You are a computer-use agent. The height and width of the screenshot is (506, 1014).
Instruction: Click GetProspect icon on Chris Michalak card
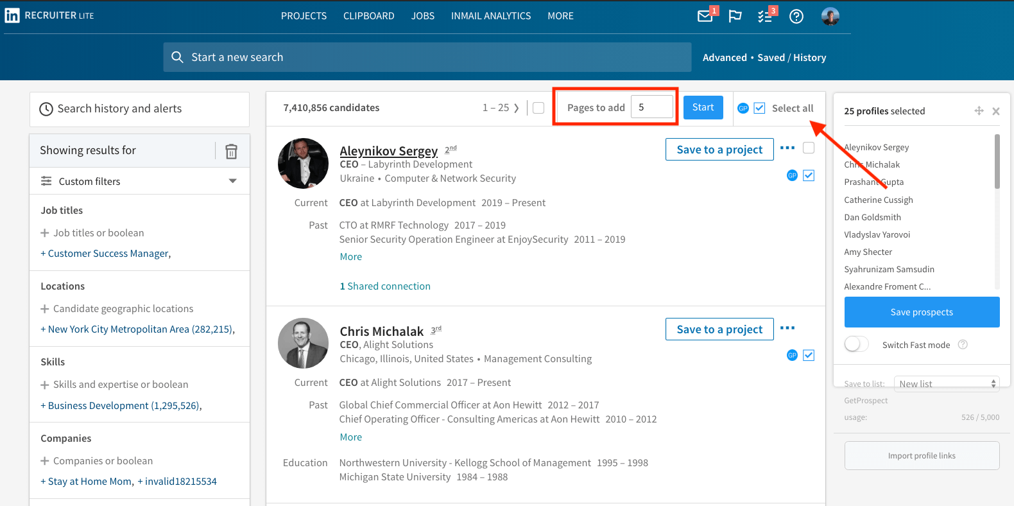[x=792, y=355]
